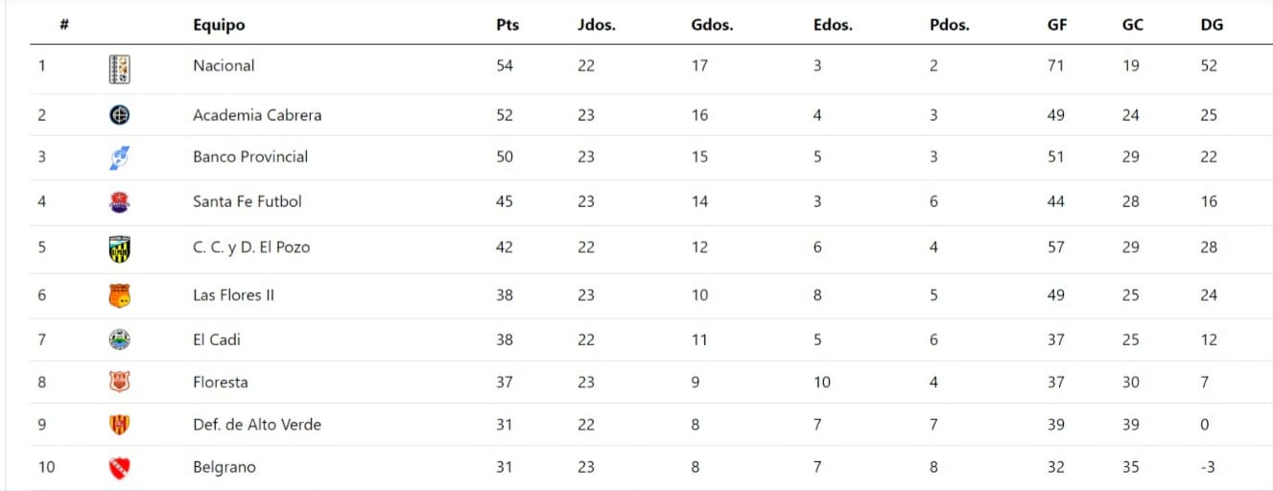Click the DG column header
Screen dimensions: 1273x491
coord(1212,25)
